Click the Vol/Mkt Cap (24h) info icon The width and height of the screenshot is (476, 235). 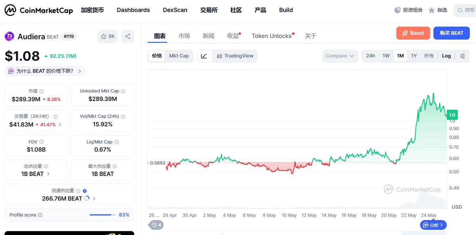click(x=123, y=117)
